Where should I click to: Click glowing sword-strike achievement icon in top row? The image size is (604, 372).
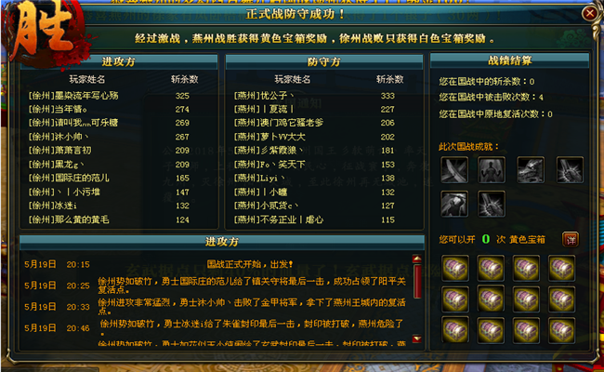click(x=571, y=170)
